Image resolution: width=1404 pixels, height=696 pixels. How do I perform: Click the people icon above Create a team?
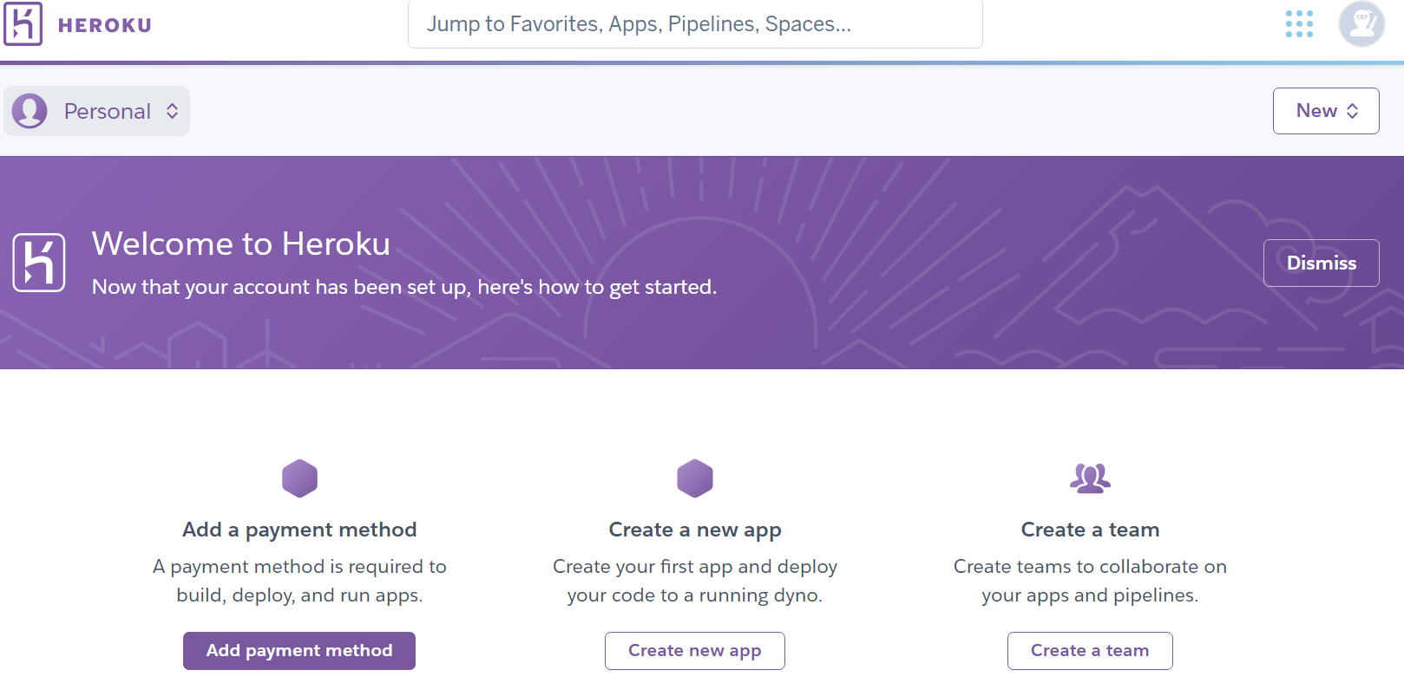[x=1090, y=478]
